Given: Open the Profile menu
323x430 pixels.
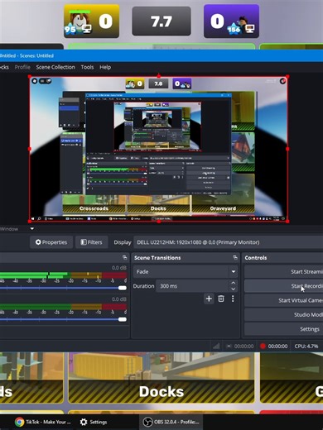Looking at the screenshot, I should tap(22, 67).
